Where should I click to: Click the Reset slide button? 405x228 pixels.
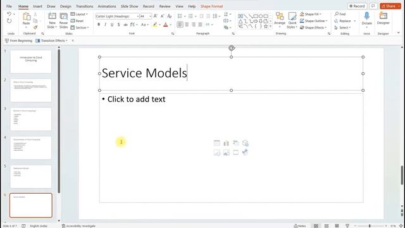click(x=77, y=21)
